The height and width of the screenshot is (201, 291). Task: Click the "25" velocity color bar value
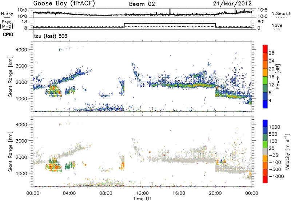[x=271, y=148]
